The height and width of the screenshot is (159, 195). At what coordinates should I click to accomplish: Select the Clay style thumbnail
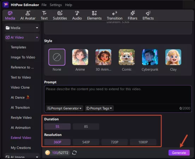click(x=173, y=57)
